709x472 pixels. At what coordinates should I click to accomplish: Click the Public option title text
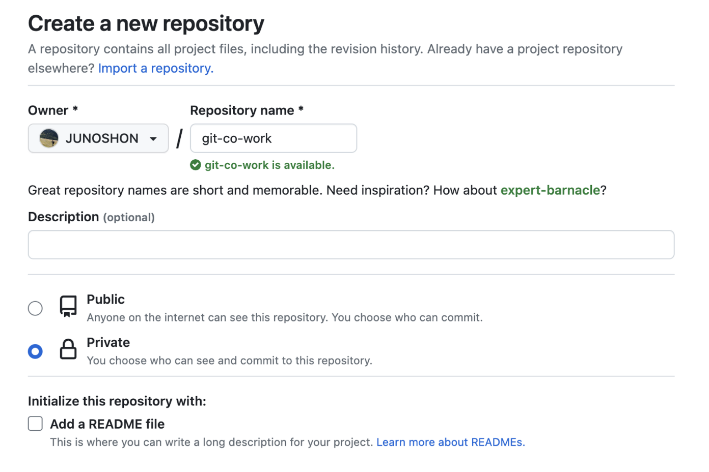pyautogui.click(x=105, y=300)
